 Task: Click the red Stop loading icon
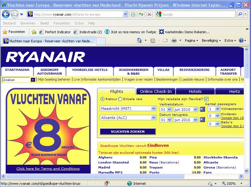point(149,14)
